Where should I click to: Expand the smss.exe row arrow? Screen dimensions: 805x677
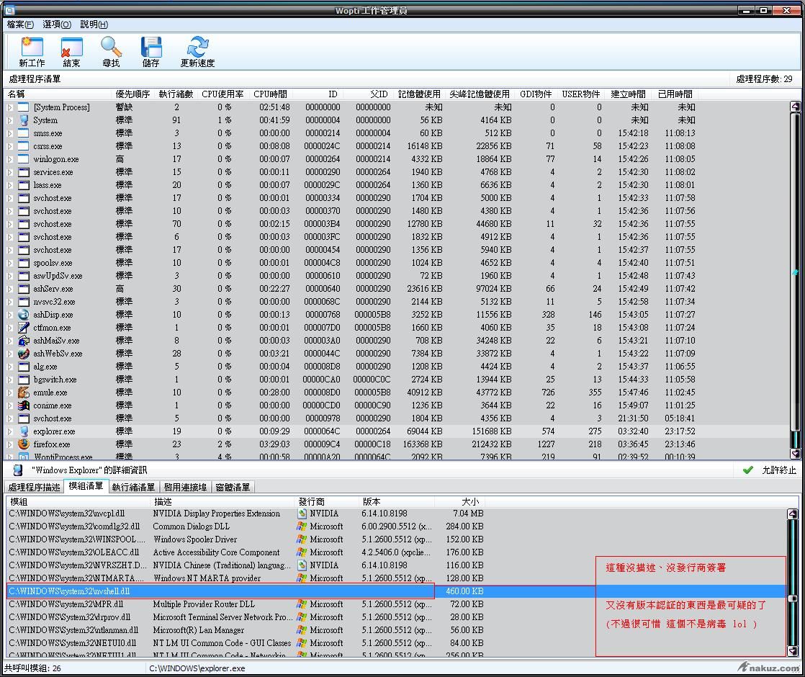click(x=10, y=133)
